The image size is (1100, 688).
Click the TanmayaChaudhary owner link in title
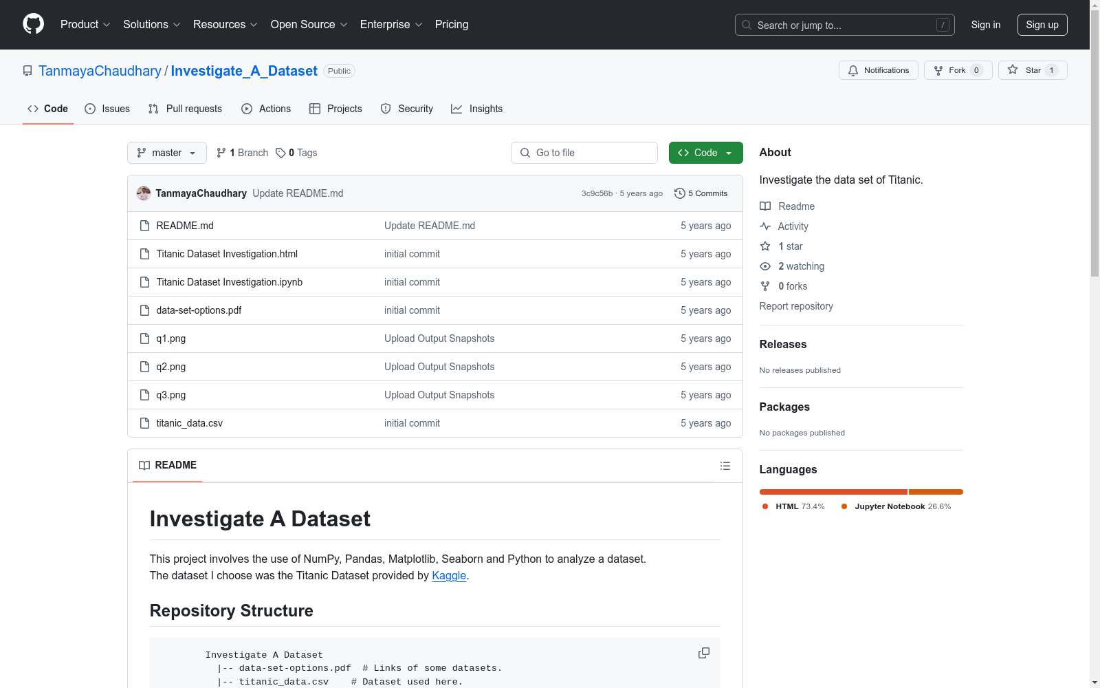[x=100, y=71]
